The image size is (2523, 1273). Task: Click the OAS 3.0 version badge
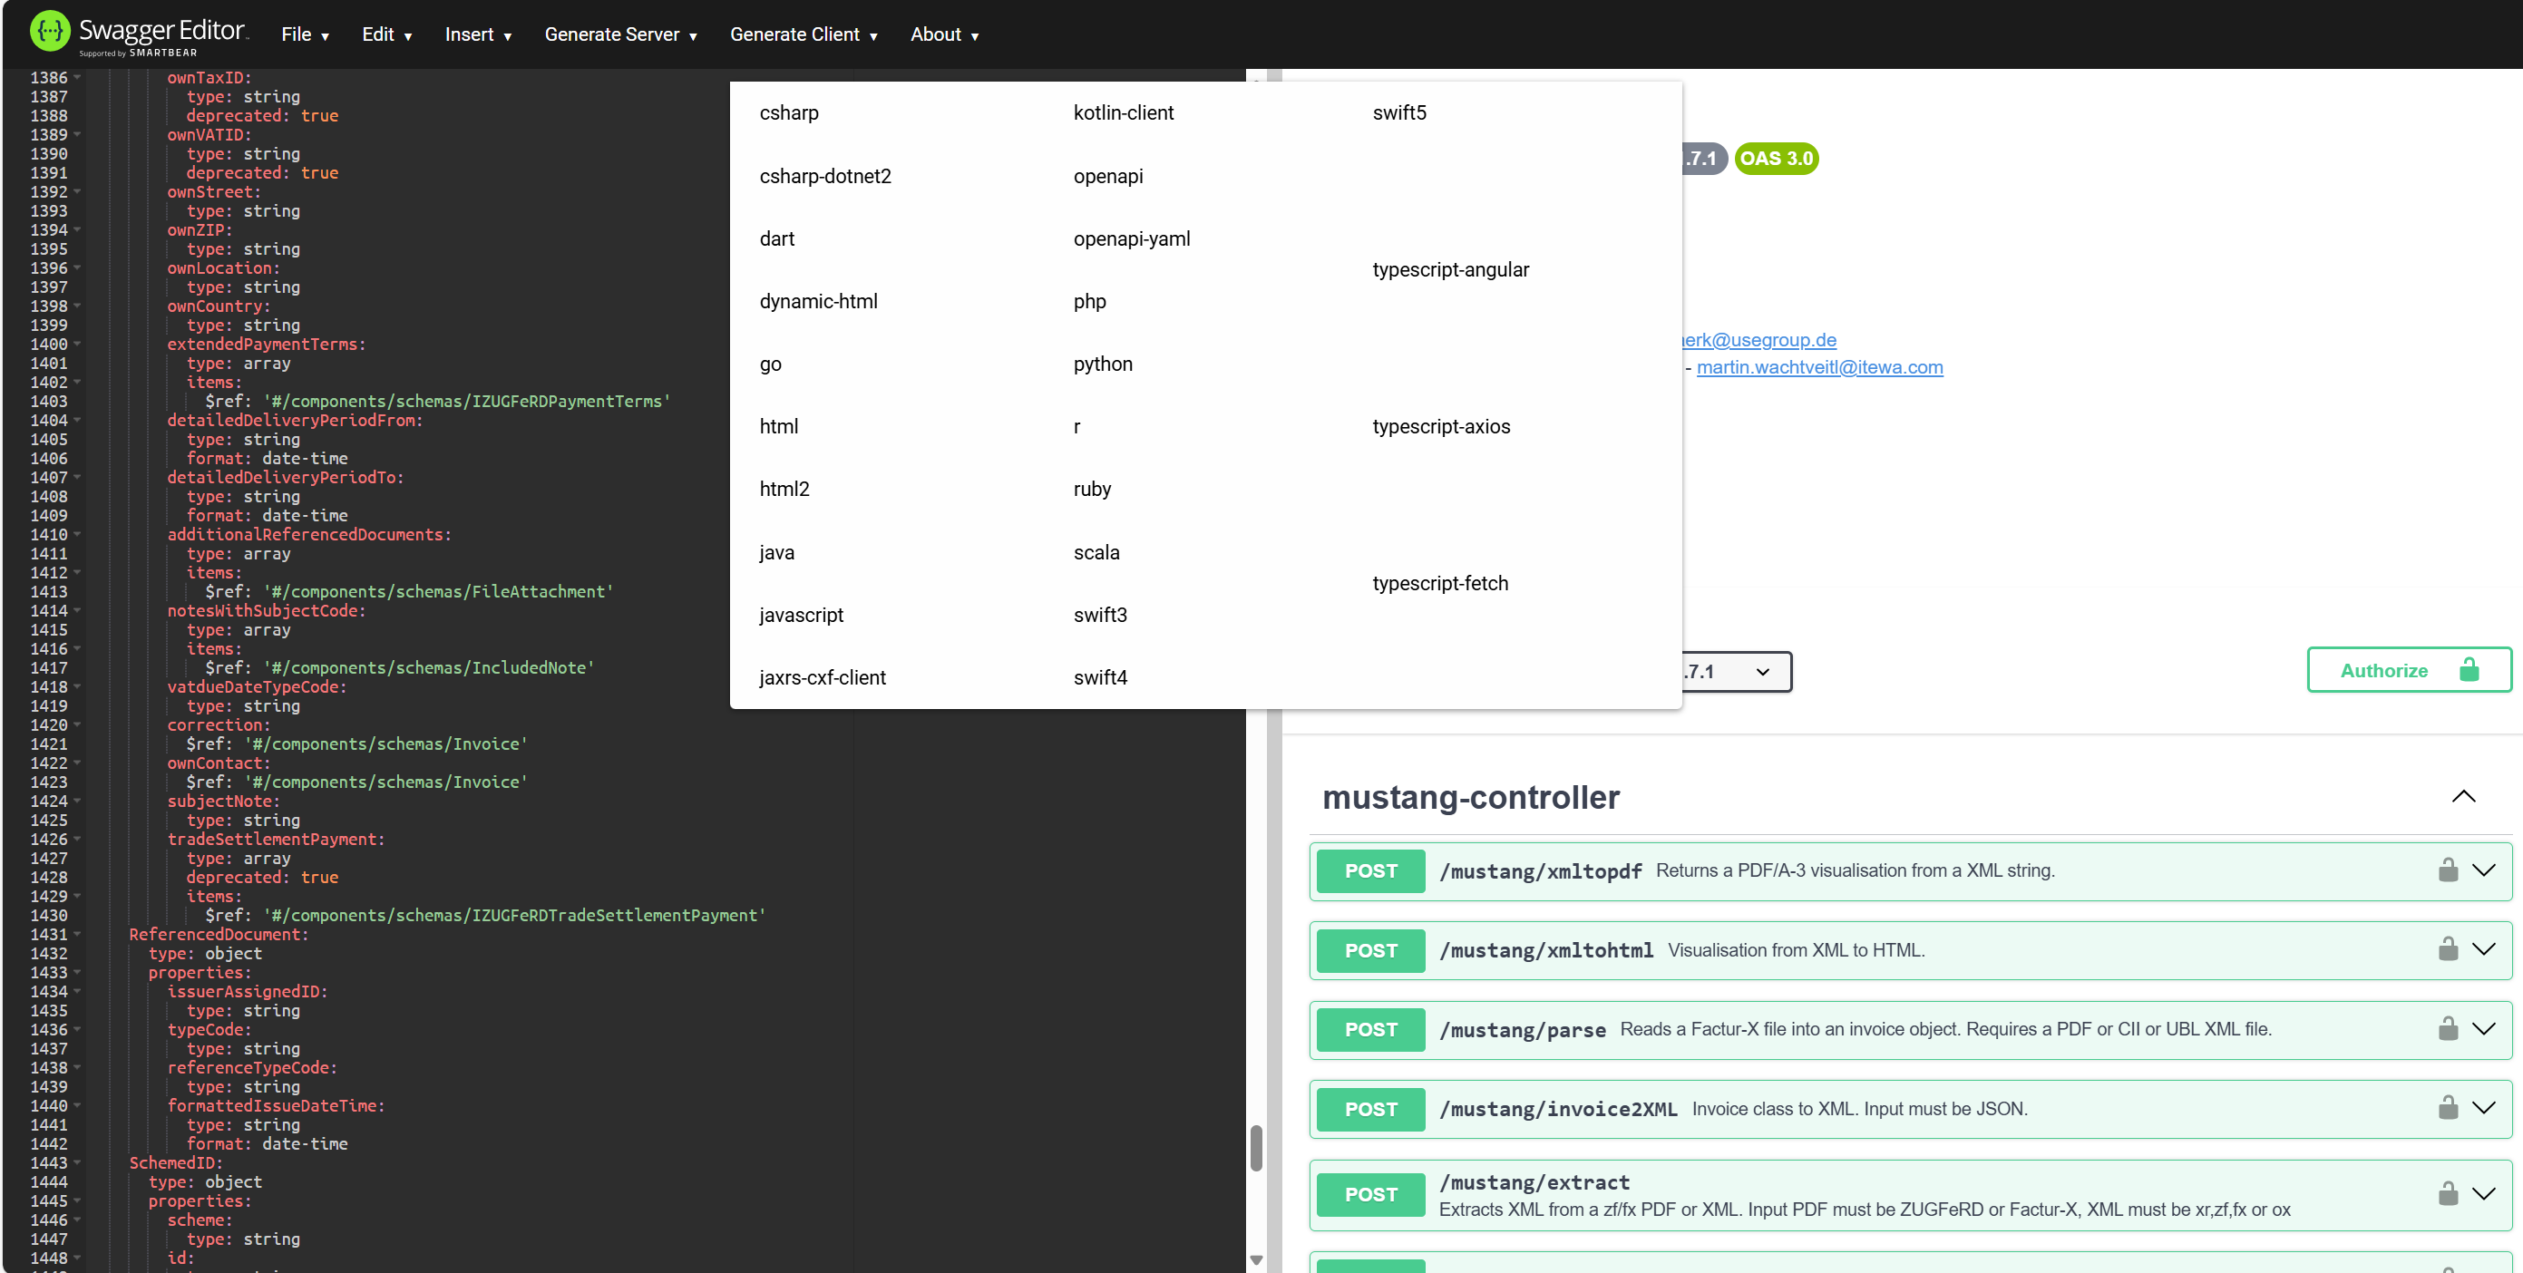pyautogui.click(x=1776, y=158)
